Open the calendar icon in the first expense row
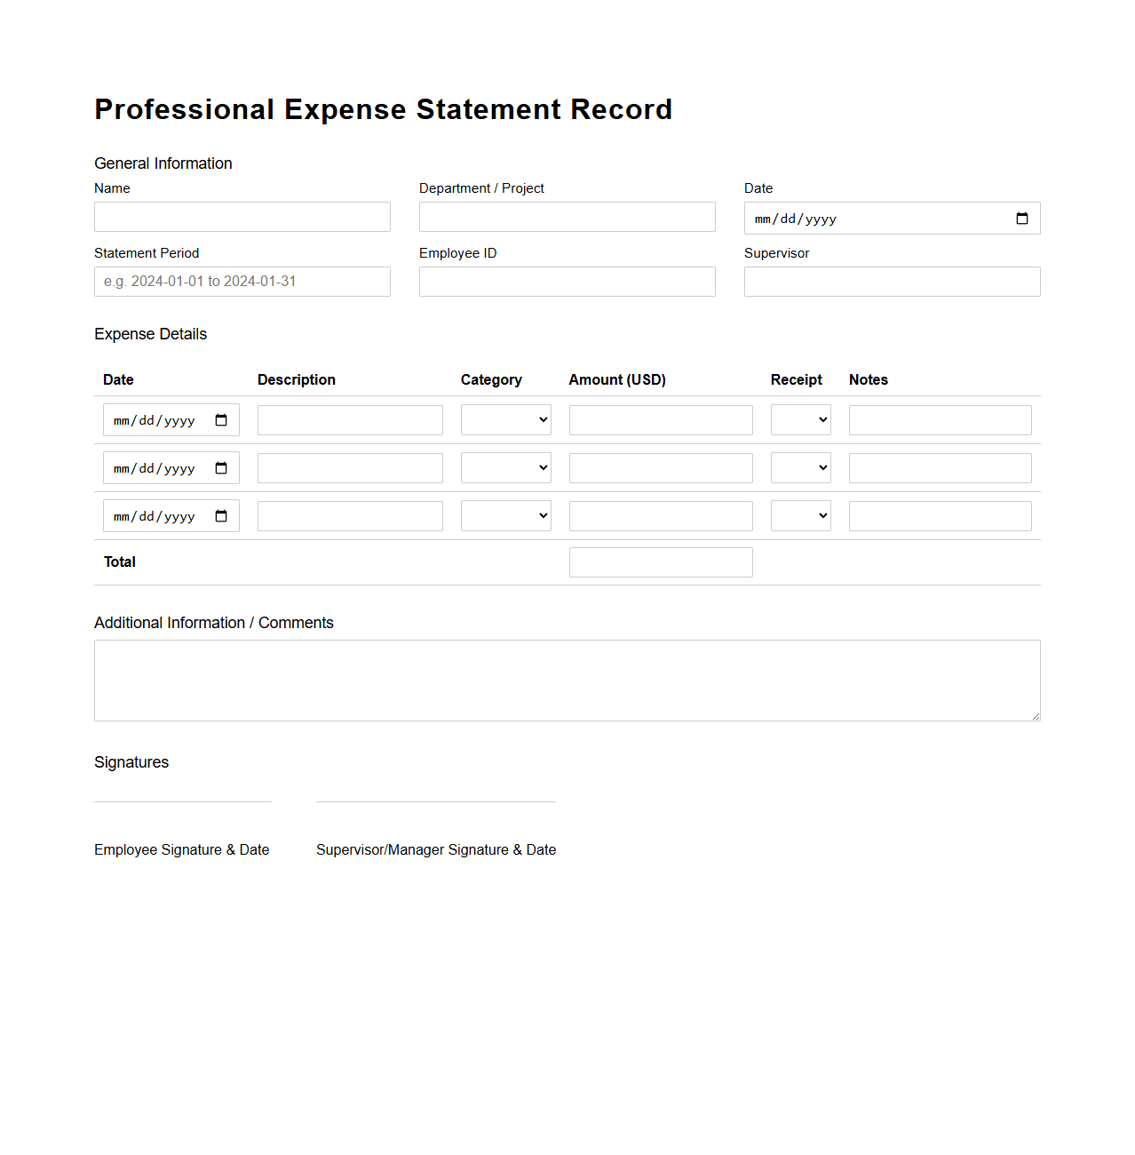Viewport: 1135px width, 1155px height. pos(222,419)
